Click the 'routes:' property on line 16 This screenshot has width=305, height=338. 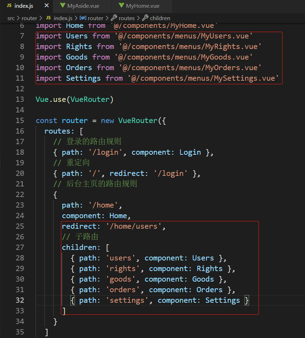pos(59,131)
